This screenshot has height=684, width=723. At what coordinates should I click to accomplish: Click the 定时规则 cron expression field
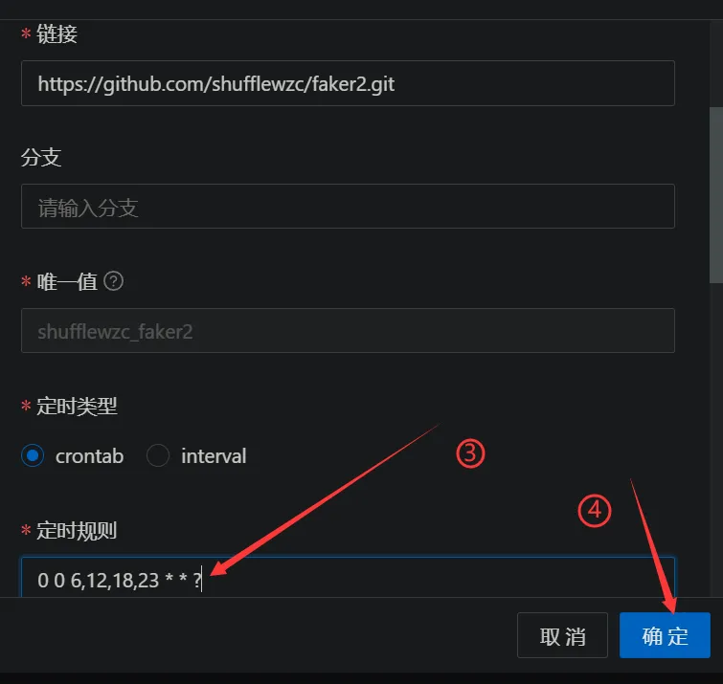click(349, 578)
